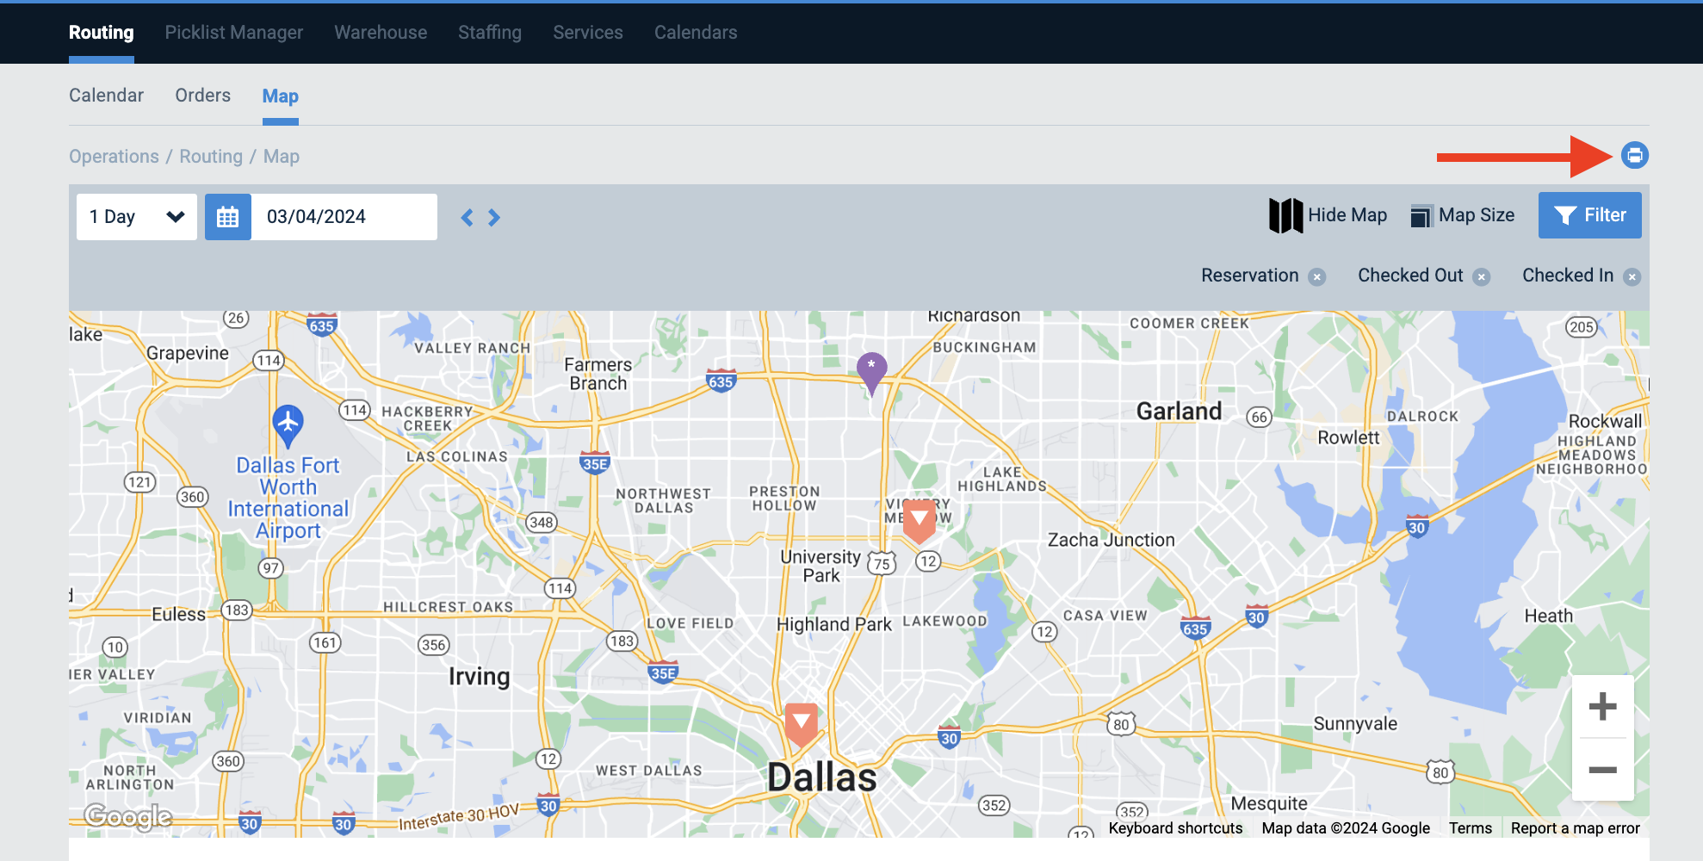The height and width of the screenshot is (861, 1703).
Task: Click the Map breadcrumb link
Action: [282, 157]
